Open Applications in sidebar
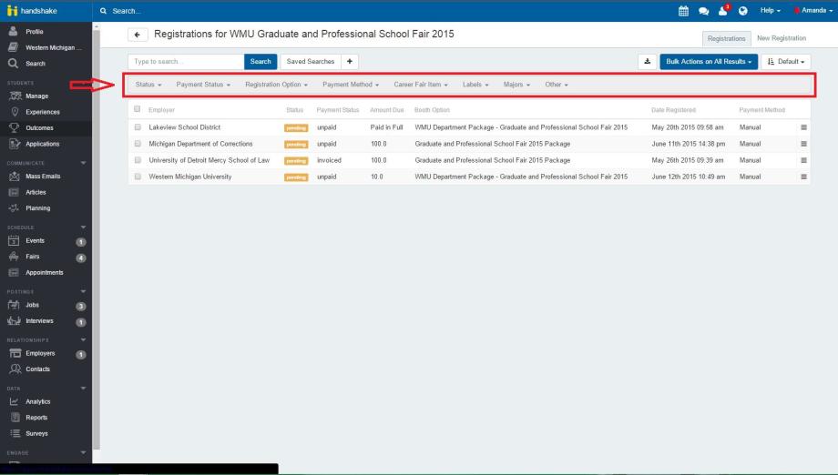 tap(42, 144)
